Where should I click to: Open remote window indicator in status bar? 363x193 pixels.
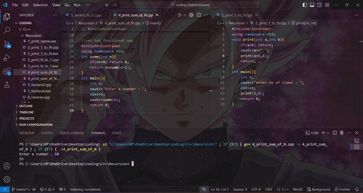4,189
